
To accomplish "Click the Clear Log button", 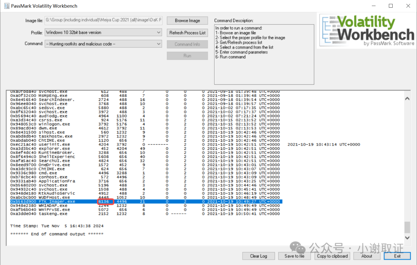I will click(258, 256).
